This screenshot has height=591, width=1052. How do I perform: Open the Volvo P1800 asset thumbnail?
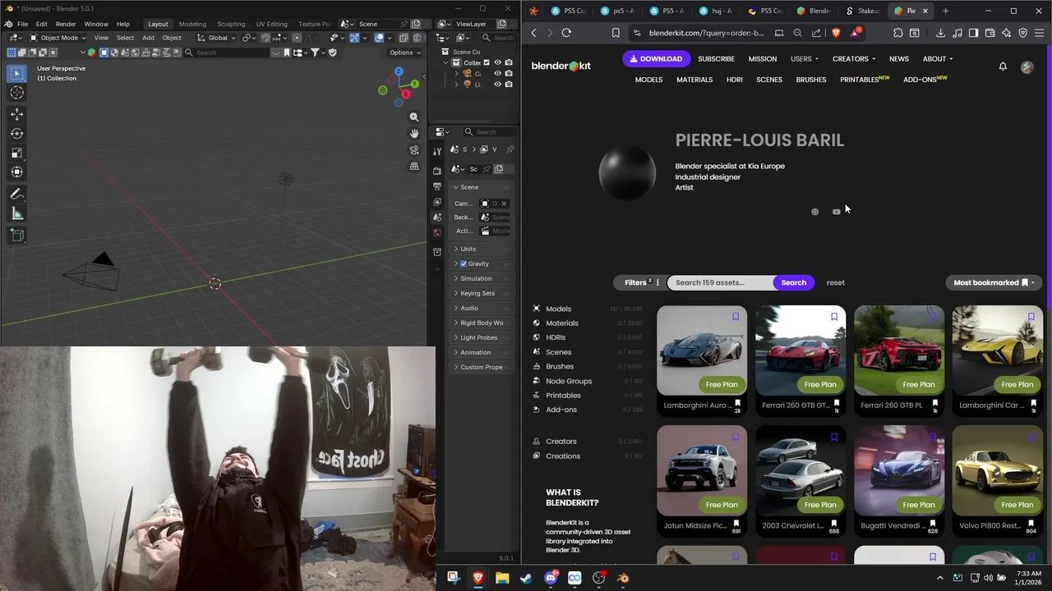click(998, 470)
